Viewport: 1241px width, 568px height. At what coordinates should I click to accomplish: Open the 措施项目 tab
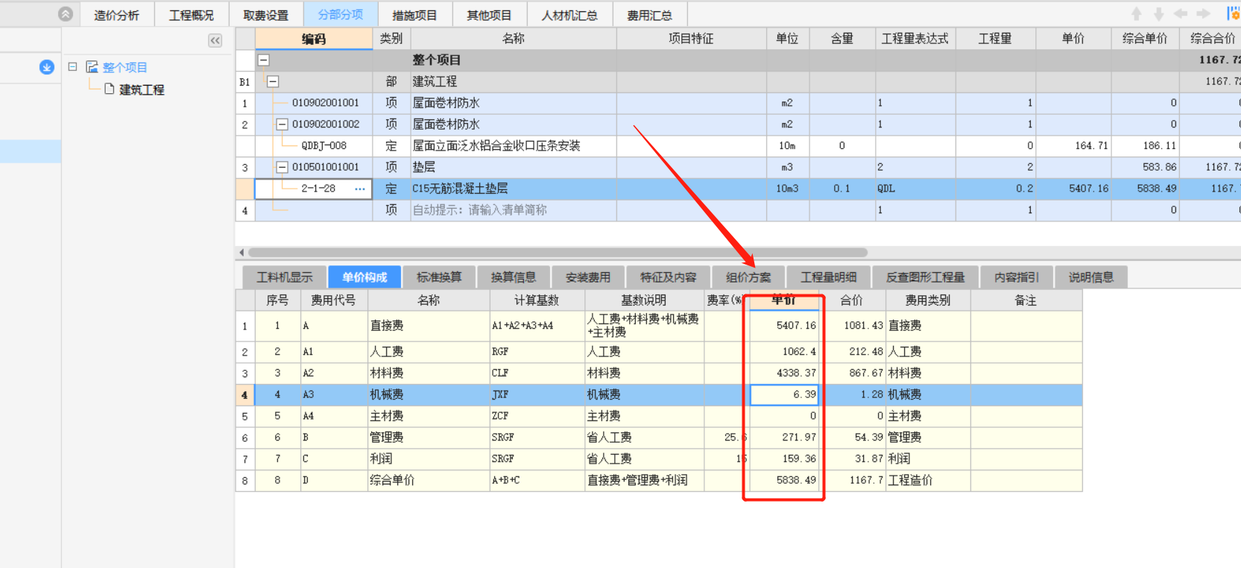tap(415, 15)
